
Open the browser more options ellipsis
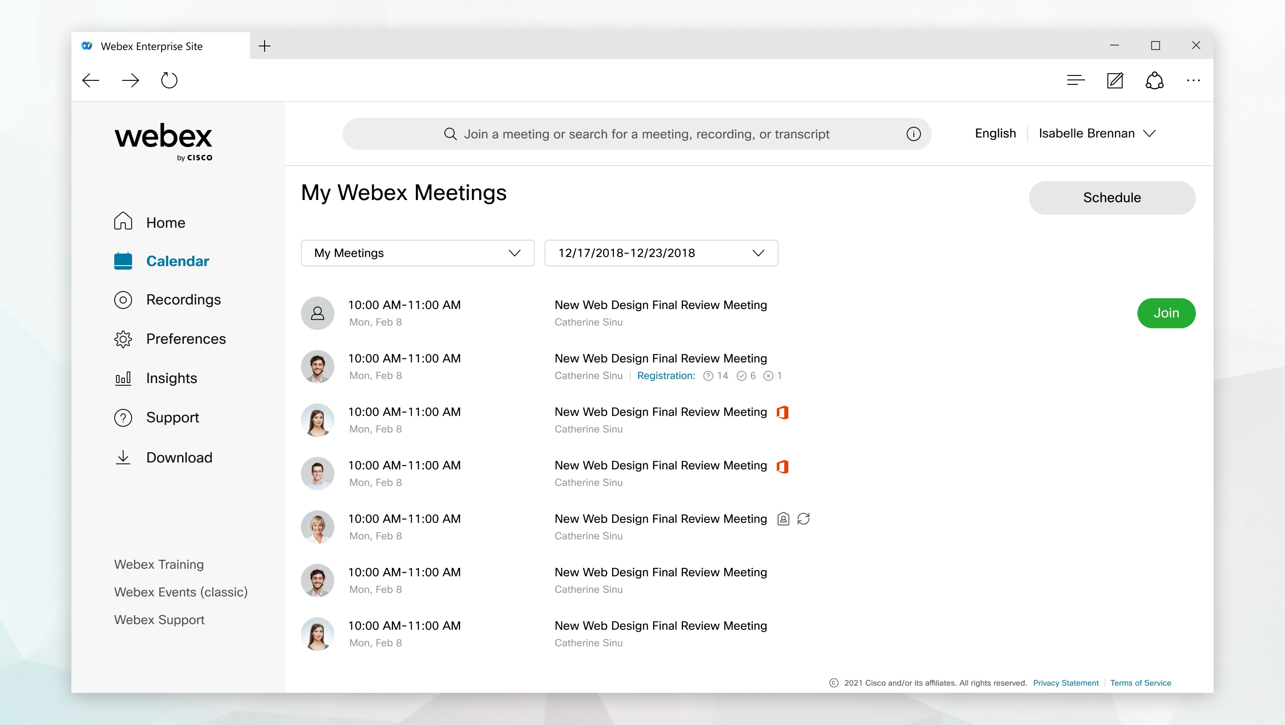point(1193,80)
